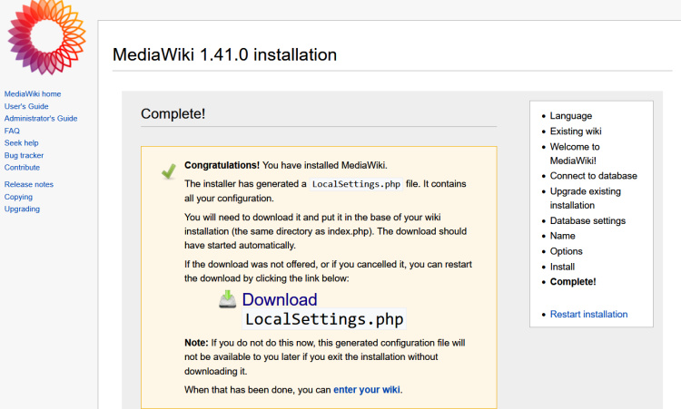This screenshot has width=681, height=409.
Task: Click the green download arrow icon
Action: click(228, 299)
